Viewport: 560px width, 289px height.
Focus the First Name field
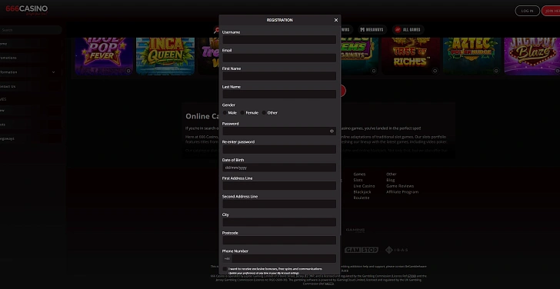[279, 76]
